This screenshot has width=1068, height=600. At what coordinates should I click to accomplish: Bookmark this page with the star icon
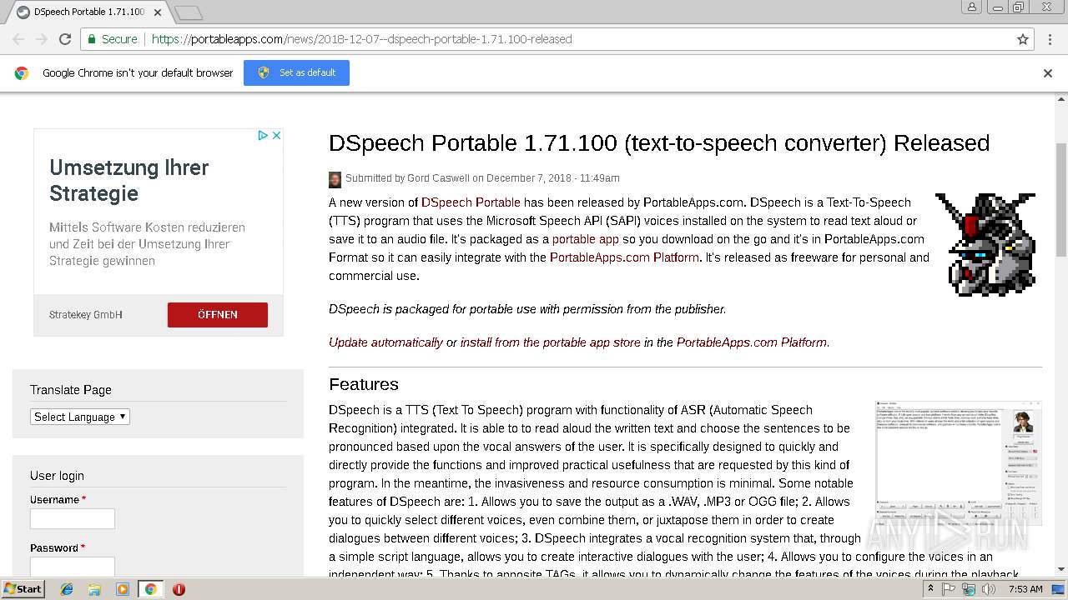(1023, 39)
